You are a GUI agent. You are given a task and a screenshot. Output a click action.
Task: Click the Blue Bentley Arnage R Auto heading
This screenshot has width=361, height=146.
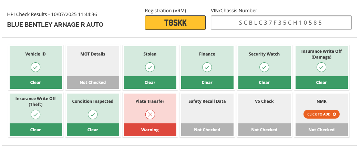55,25
